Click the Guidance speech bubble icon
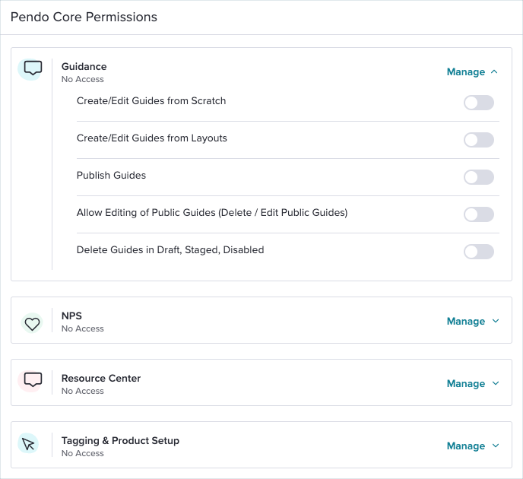 [33, 68]
